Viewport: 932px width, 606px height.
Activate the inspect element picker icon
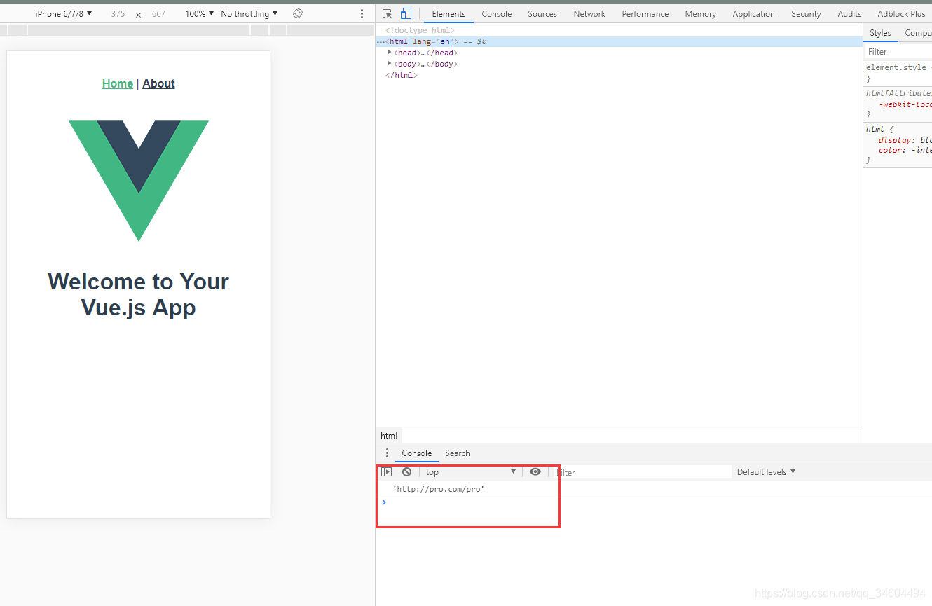coord(387,13)
